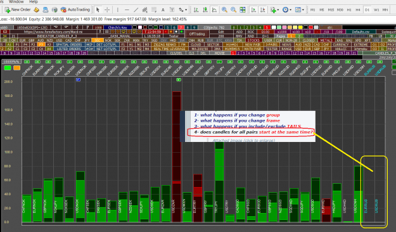Select the arrow Cursor tool

point(98,10)
